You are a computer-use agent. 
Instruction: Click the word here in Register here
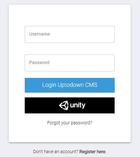101,152
